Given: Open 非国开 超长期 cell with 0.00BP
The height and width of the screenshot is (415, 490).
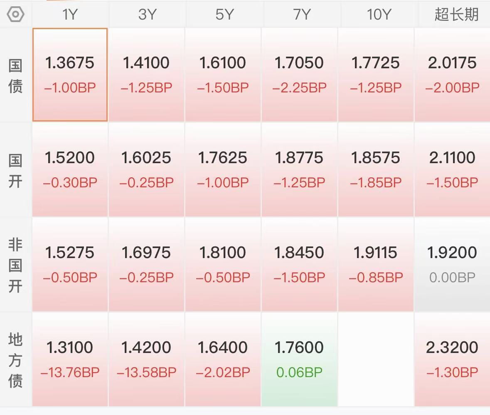Looking at the screenshot, I should (x=452, y=264).
